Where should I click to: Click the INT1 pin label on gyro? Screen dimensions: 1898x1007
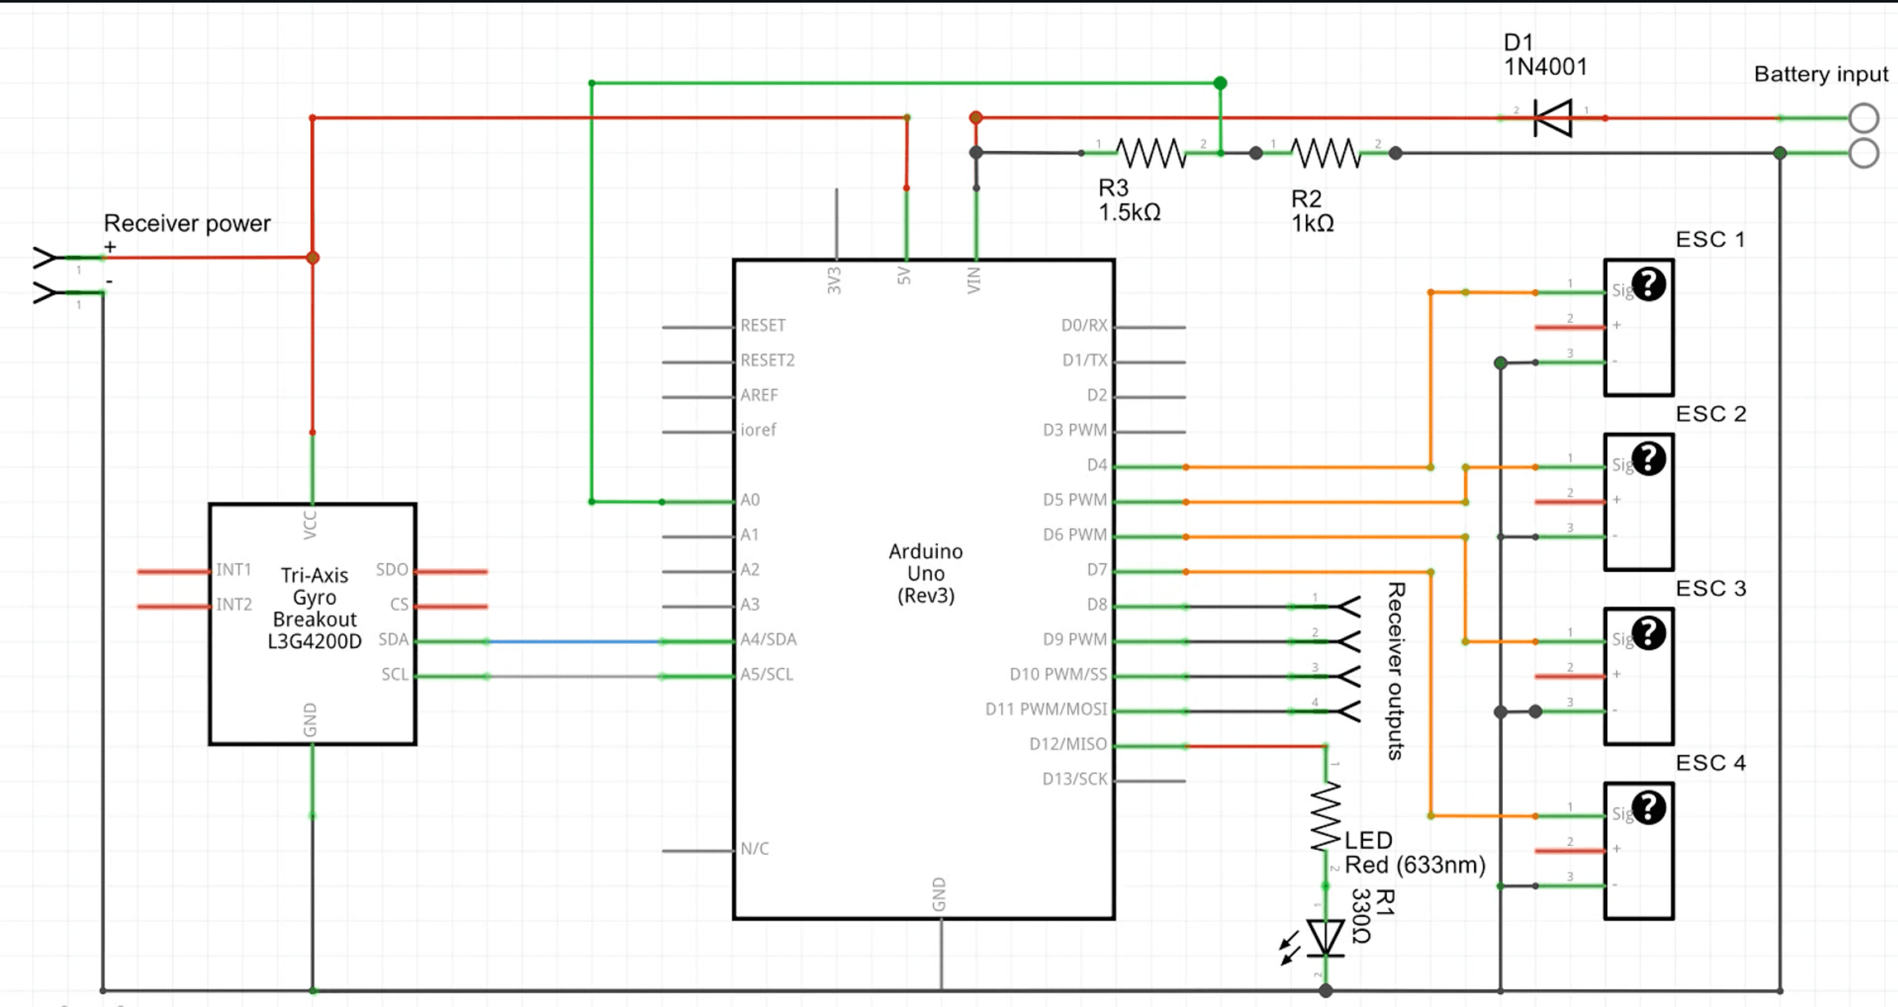pos(233,570)
